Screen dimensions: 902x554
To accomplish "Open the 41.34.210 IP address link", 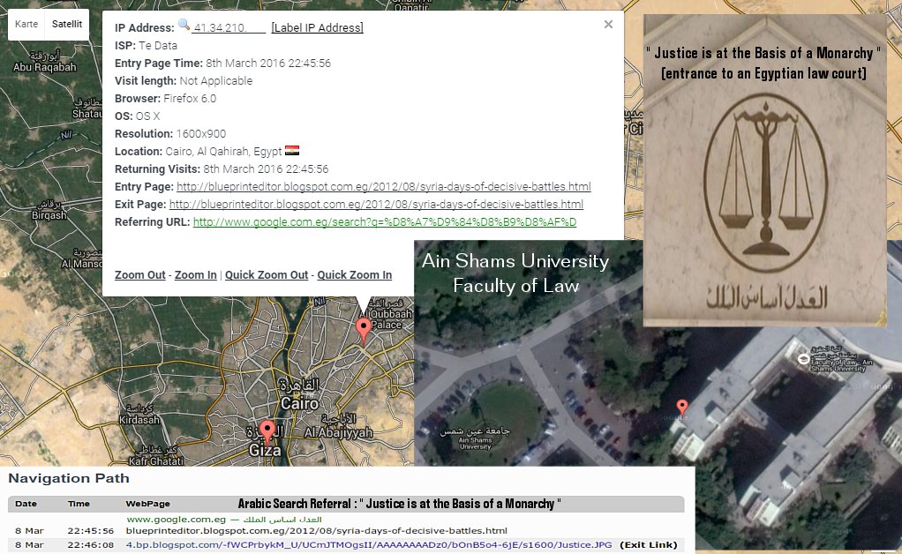I will tap(229, 27).
